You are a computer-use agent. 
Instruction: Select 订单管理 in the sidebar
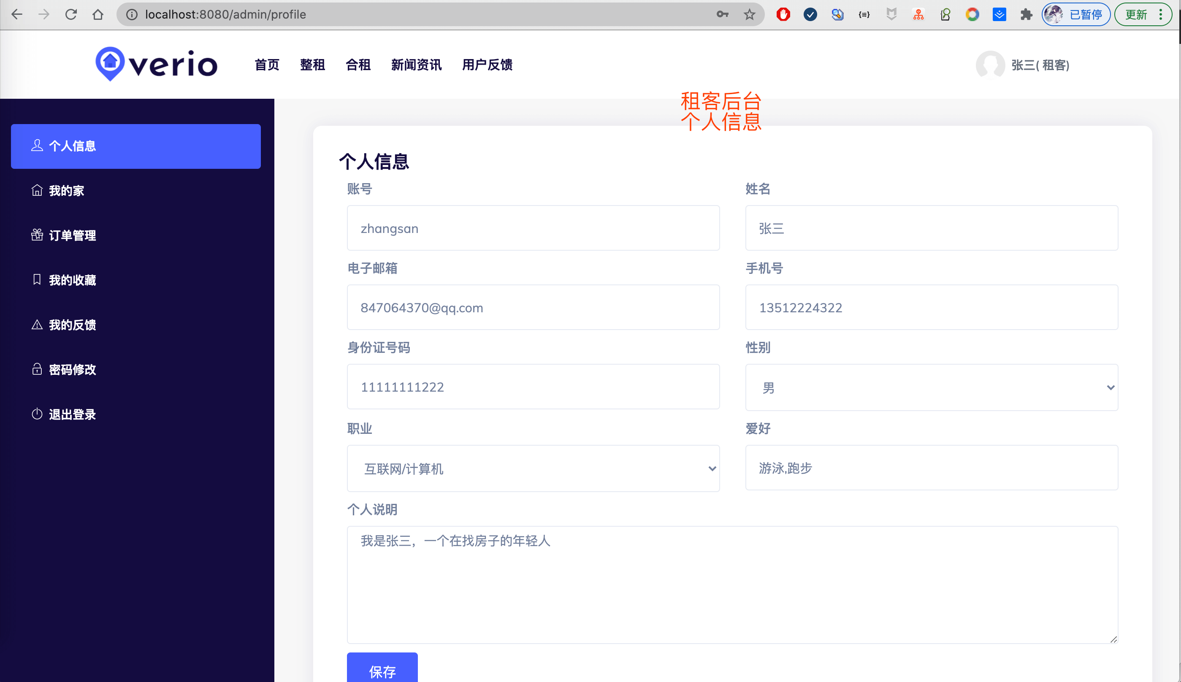(x=72, y=235)
